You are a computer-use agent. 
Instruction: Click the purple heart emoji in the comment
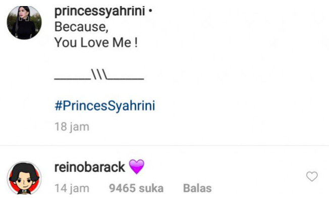click(136, 167)
